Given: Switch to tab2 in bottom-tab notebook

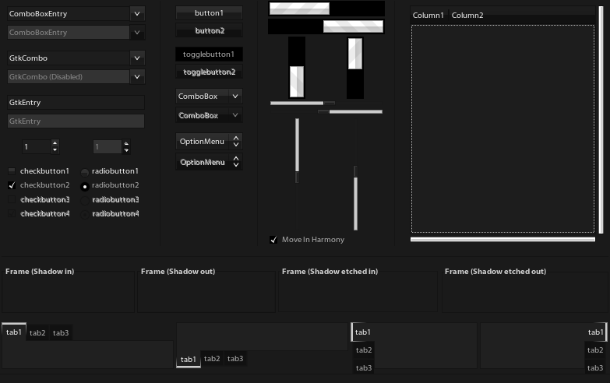Looking at the screenshot, I should point(212,359).
